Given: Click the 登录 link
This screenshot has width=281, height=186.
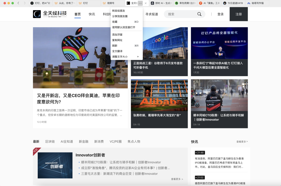Looking at the screenshot, I should pyautogui.click(x=220, y=14).
